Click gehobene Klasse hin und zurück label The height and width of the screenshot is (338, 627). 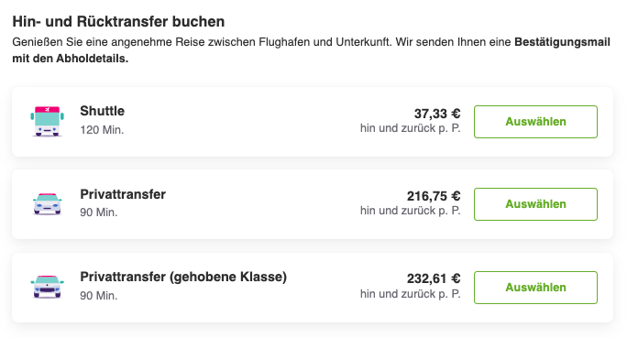tap(411, 294)
